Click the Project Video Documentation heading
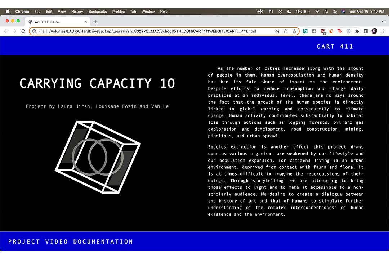 click(x=71, y=242)
